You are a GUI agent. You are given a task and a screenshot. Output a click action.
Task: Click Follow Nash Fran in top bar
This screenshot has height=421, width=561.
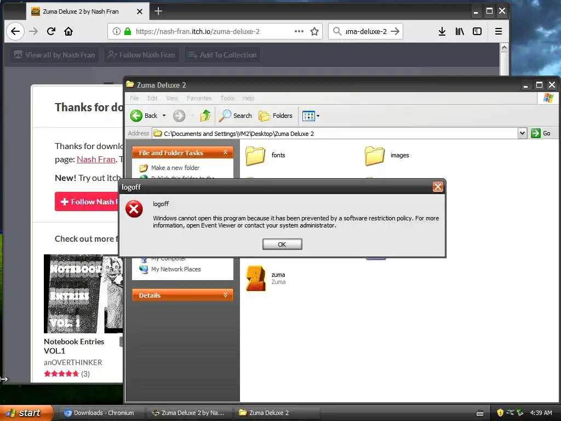pyautogui.click(x=142, y=55)
